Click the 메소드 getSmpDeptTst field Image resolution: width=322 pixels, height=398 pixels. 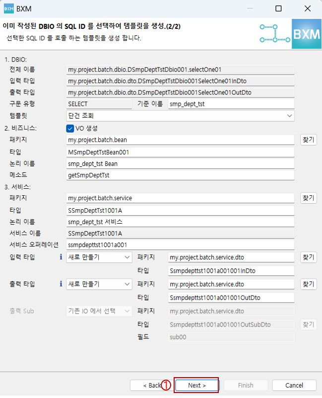coord(181,175)
